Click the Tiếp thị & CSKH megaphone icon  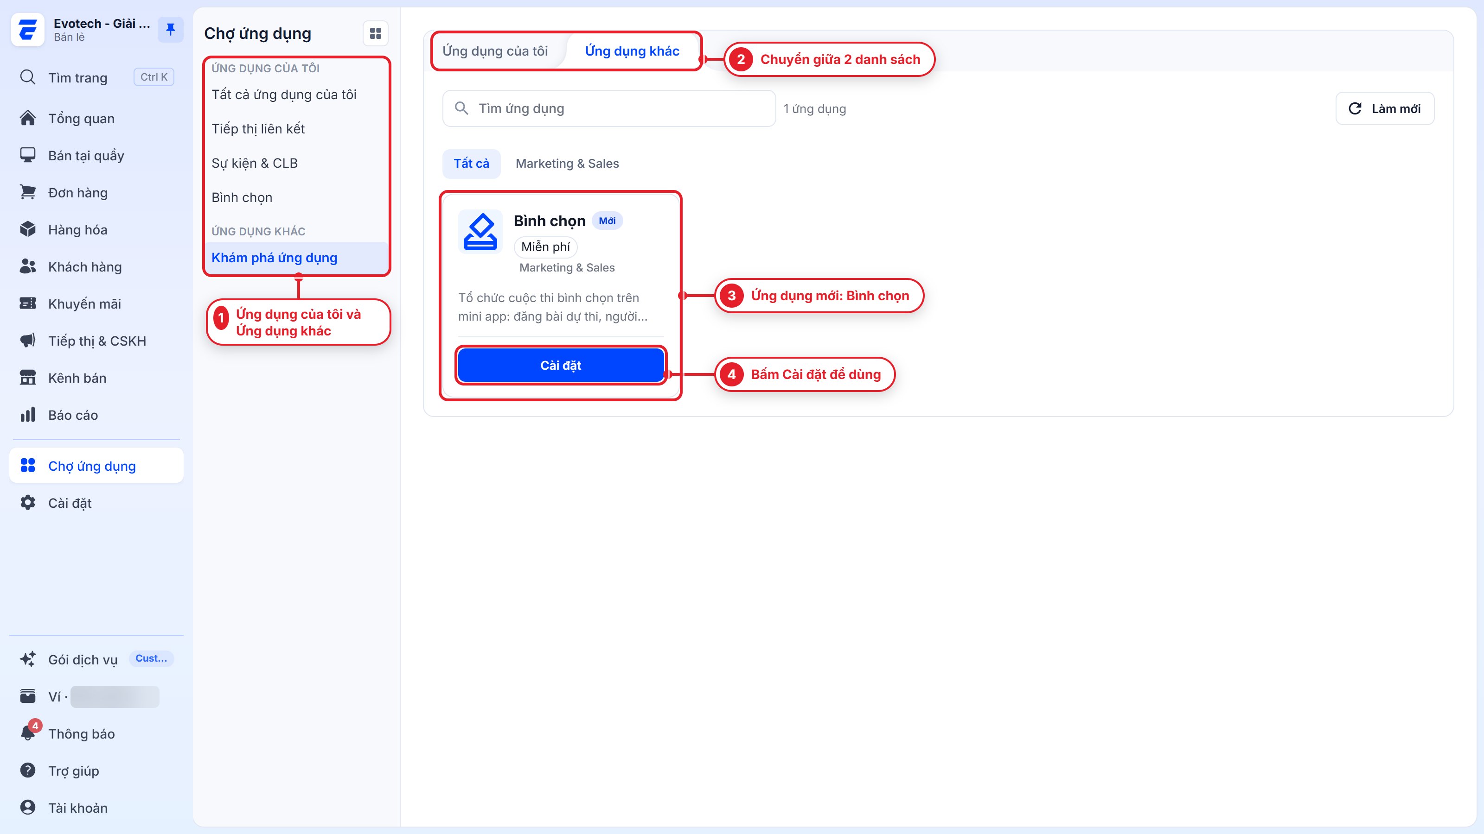(28, 341)
